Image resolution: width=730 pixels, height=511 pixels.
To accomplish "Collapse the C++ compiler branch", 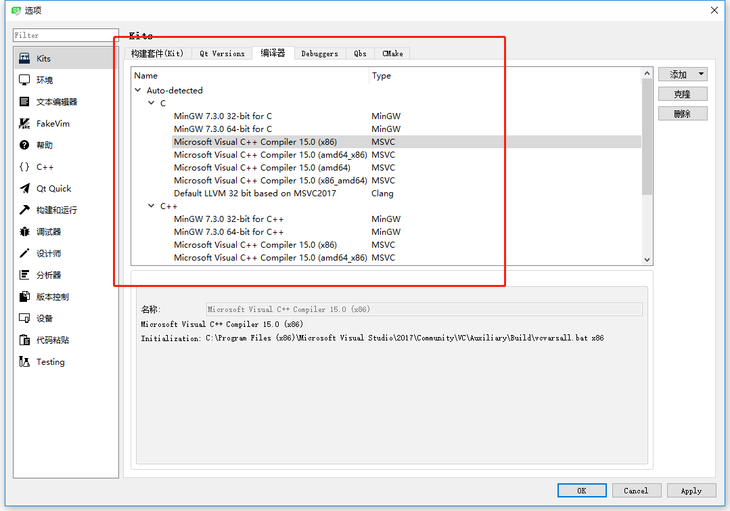I will (151, 206).
